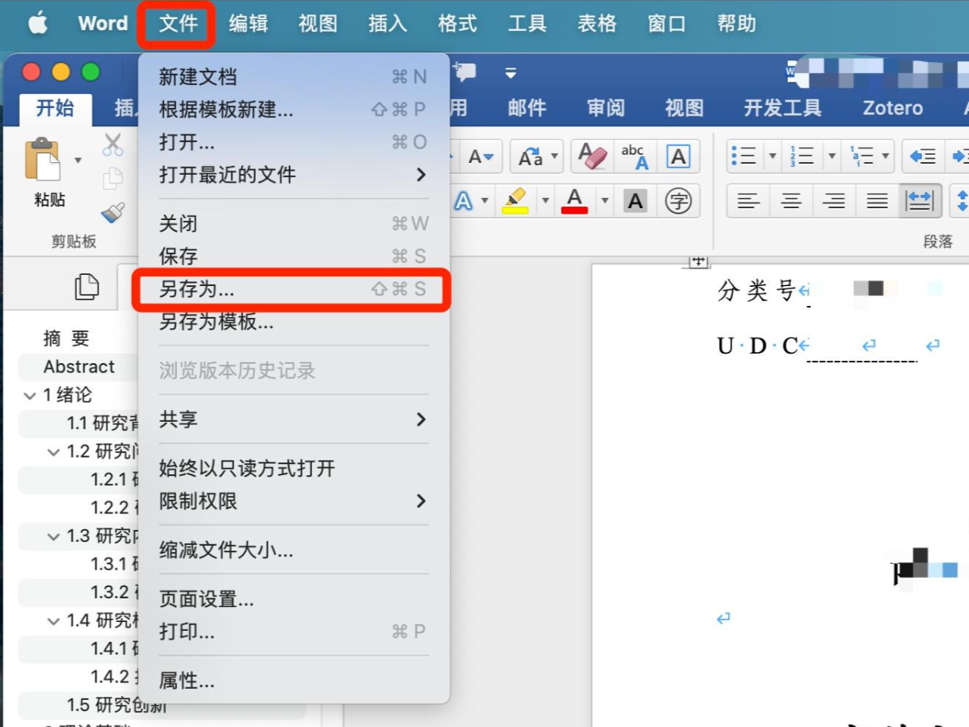Click the enclosed character 字 icon
Image resolution: width=969 pixels, height=727 pixels.
678,201
